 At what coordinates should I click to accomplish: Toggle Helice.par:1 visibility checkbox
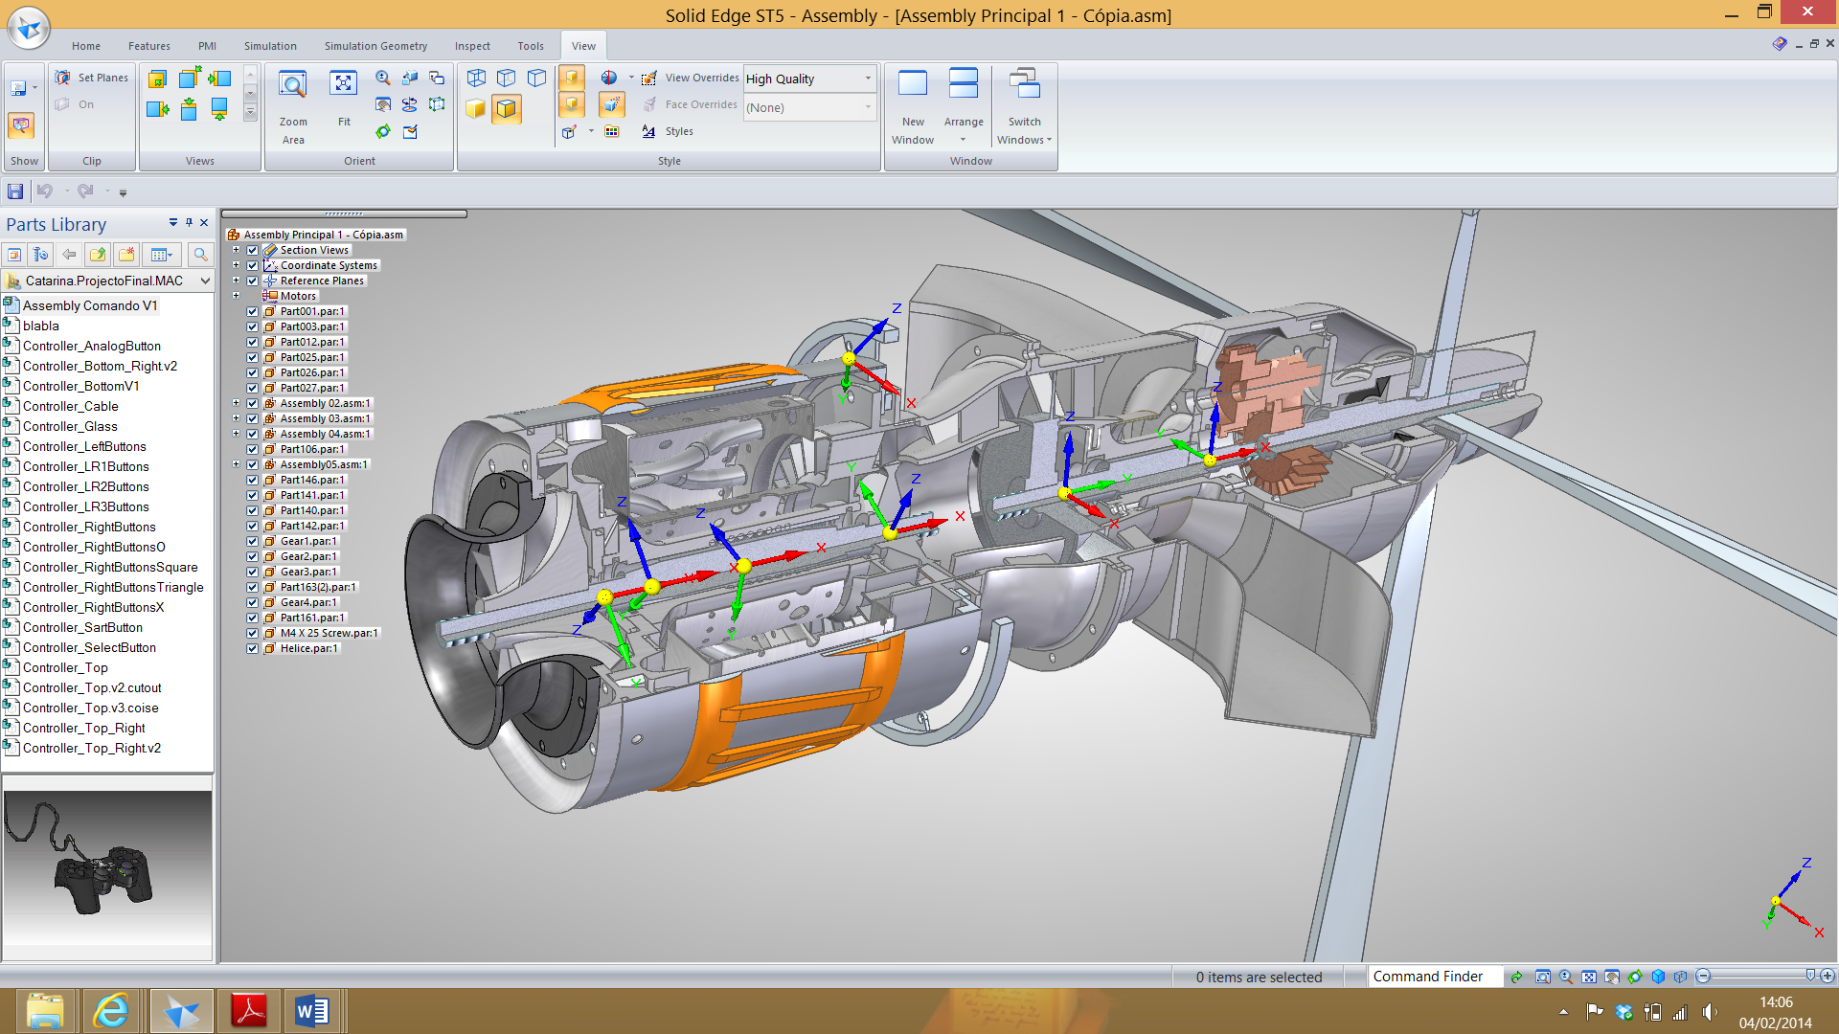click(253, 648)
